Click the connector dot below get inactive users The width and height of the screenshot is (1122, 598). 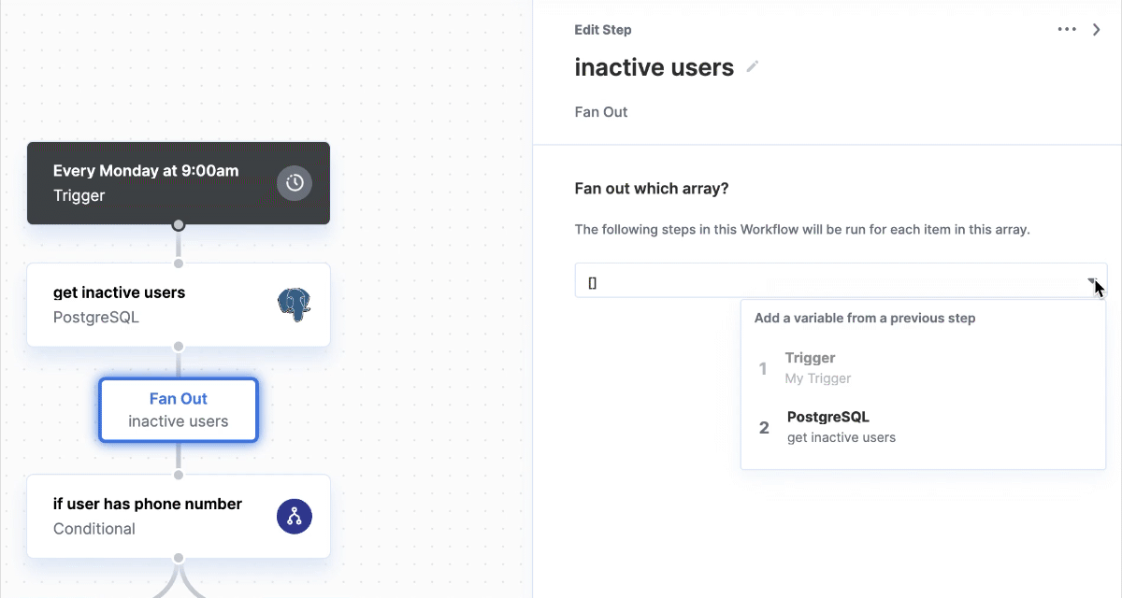pyautogui.click(x=179, y=347)
